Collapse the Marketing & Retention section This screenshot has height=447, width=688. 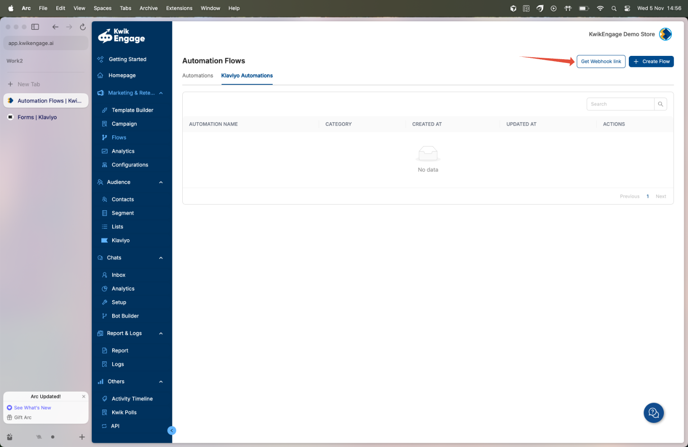[x=161, y=93]
